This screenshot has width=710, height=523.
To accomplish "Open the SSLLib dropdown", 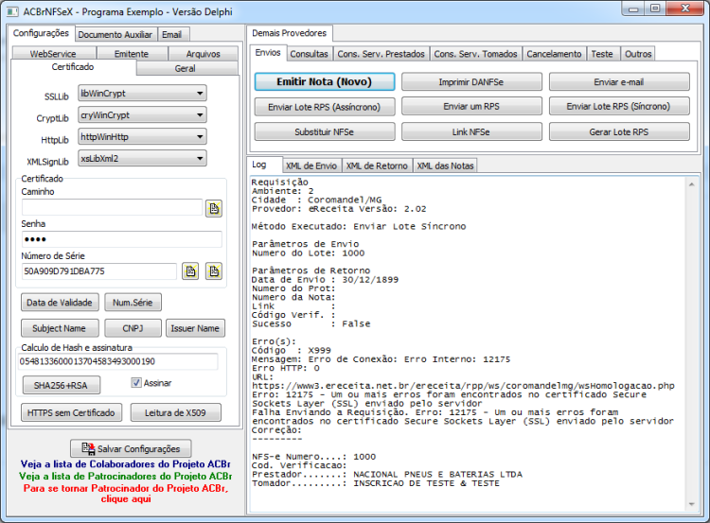I will (142, 94).
